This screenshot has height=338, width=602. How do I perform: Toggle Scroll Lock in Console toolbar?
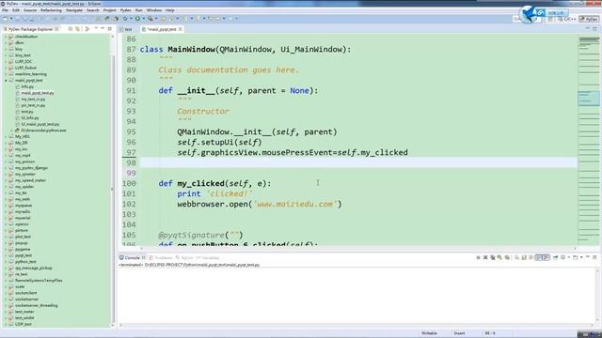[524, 257]
